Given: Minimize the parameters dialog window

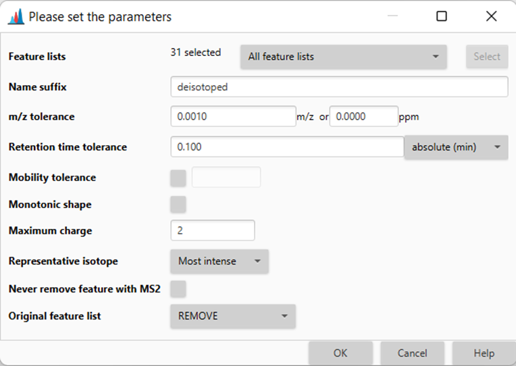Looking at the screenshot, I should pos(392,16).
